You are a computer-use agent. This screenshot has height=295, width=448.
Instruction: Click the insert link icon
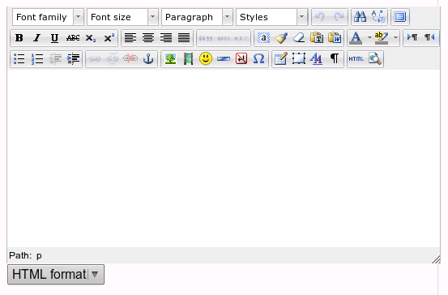(x=94, y=59)
